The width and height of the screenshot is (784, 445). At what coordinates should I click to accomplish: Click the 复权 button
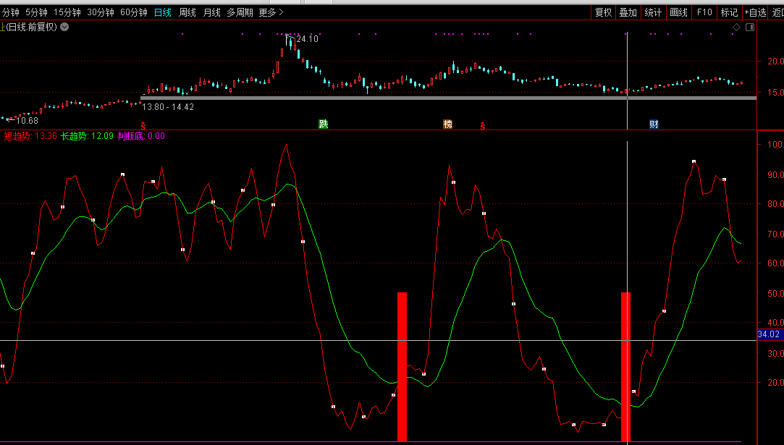click(603, 12)
